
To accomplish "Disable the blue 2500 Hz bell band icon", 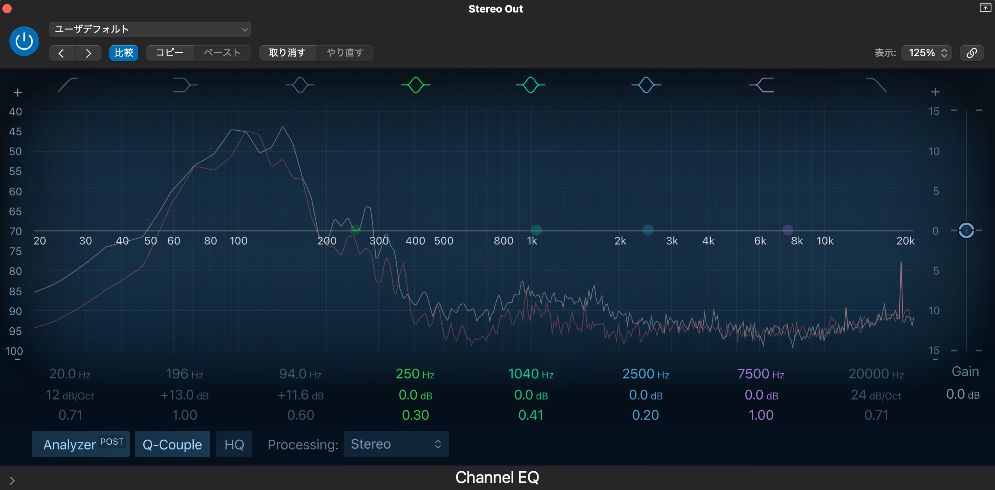I will point(646,85).
